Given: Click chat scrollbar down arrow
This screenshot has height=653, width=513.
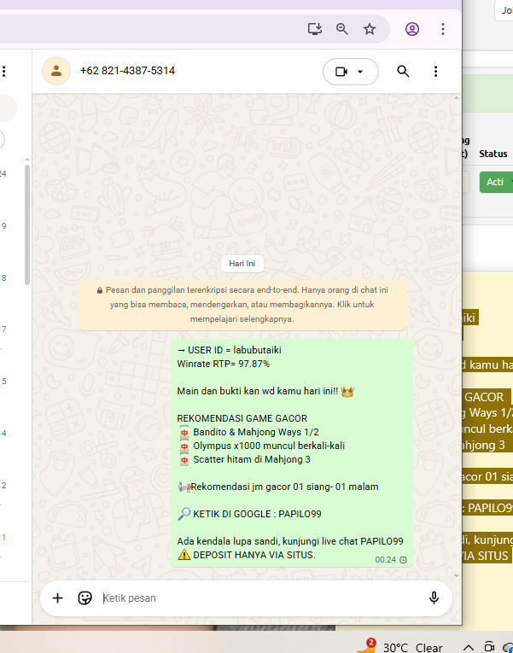Looking at the screenshot, I should pyautogui.click(x=457, y=575).
